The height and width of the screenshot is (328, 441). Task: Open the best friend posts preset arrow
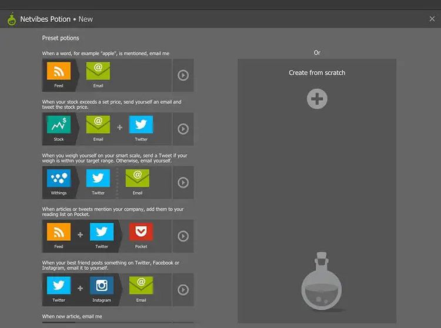(x=183, y=290)
